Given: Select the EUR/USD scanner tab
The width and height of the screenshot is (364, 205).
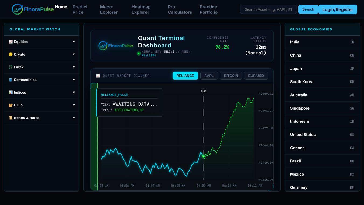Looking at the screenshot, I should click(x=256, y=76).
